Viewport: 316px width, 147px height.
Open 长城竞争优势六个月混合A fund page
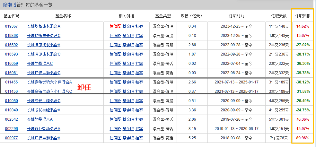click(49, 82)
